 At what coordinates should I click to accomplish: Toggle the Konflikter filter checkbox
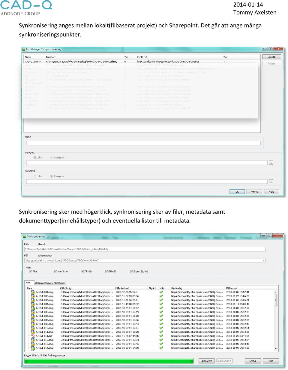(56, 271)
